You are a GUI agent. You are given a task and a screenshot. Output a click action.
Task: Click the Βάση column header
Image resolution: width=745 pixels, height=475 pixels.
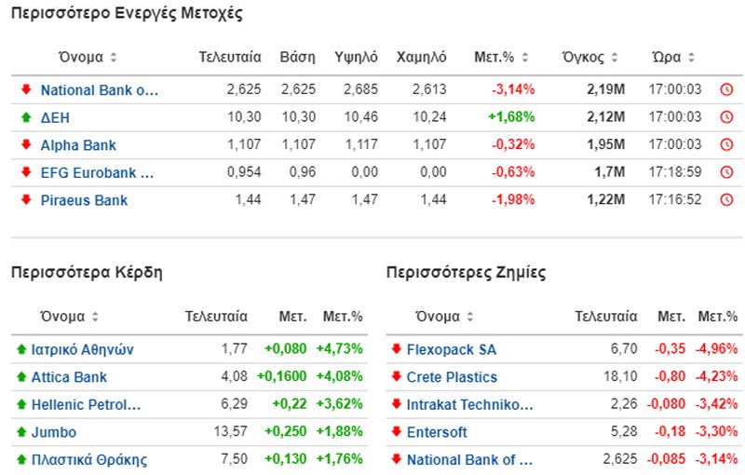(x=297, y=57)
